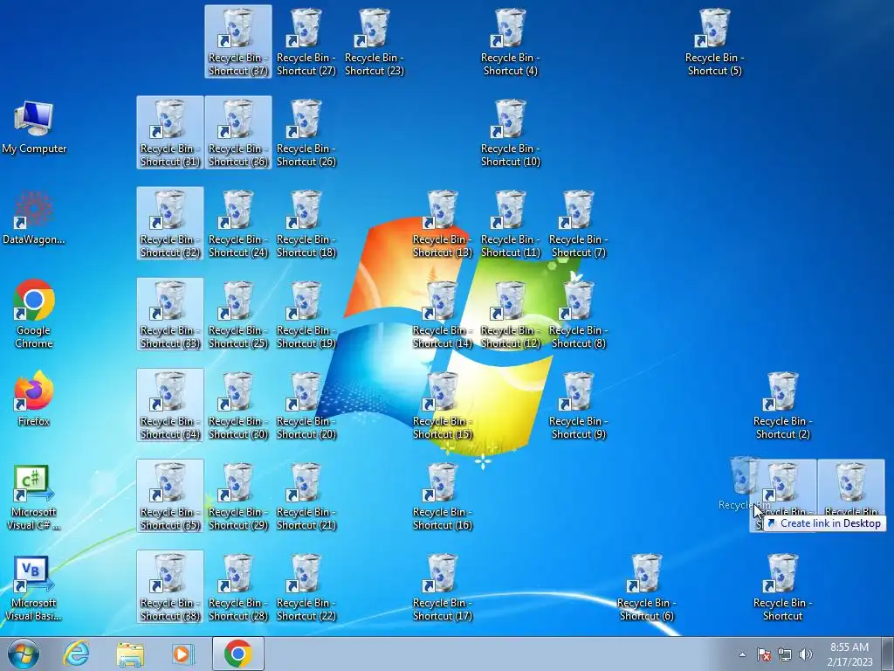The image size is (894, 671).
Task: Open the volume speaker icon
Action: (x=805, y=654)
